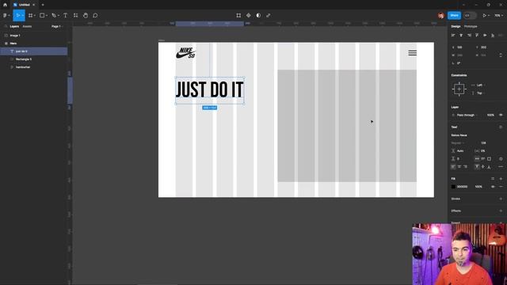Click the Create link icon in toolbar

(268, 15)
